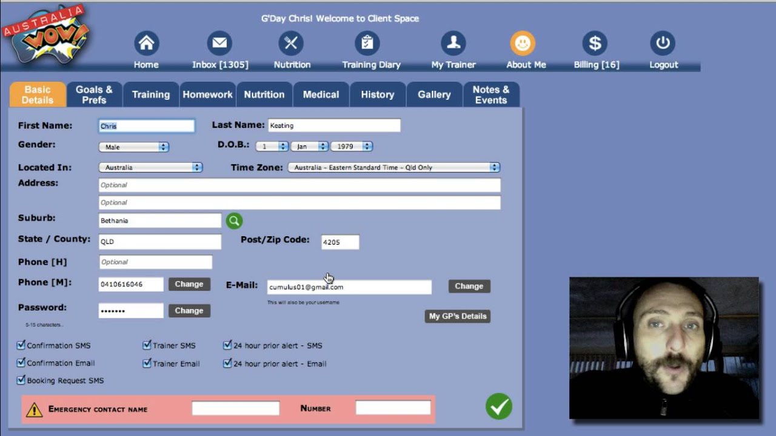Viewport: 776px width, 436px height.
Task: Click Change next to mobile phone
Action: click(189, 284)
